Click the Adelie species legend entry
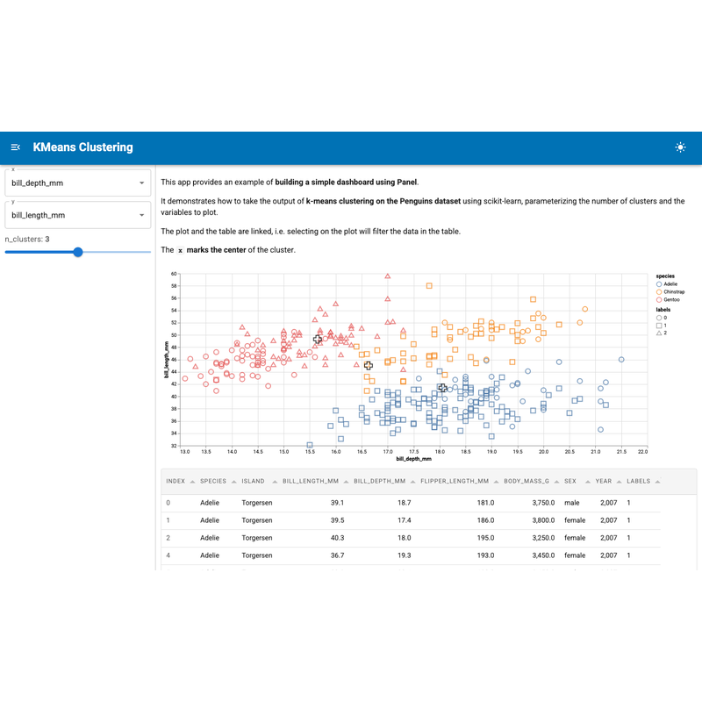Screen dimensions: 702x702 667,284
